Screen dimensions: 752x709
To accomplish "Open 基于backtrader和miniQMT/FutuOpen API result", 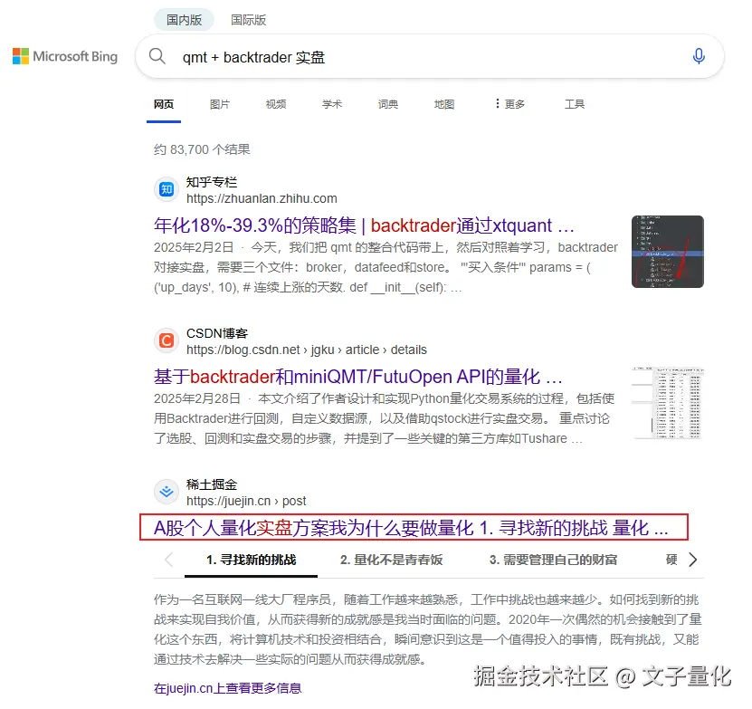I will (357, 377).
